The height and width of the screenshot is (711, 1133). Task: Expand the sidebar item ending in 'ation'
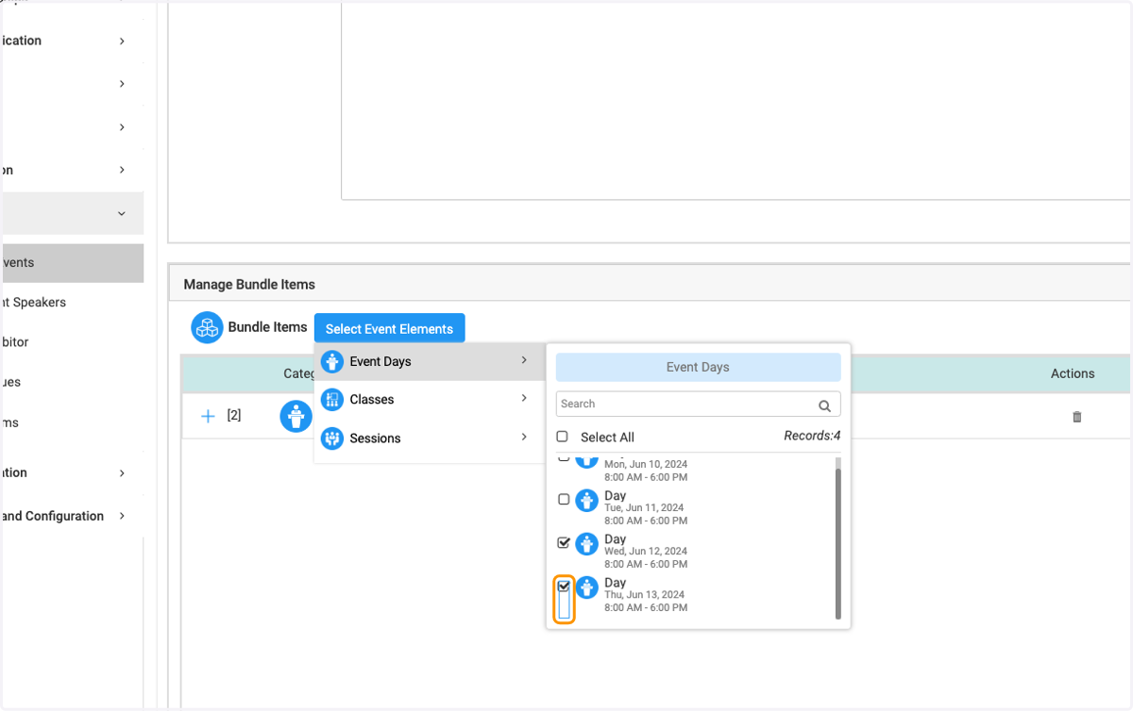(x=122, y=472)
